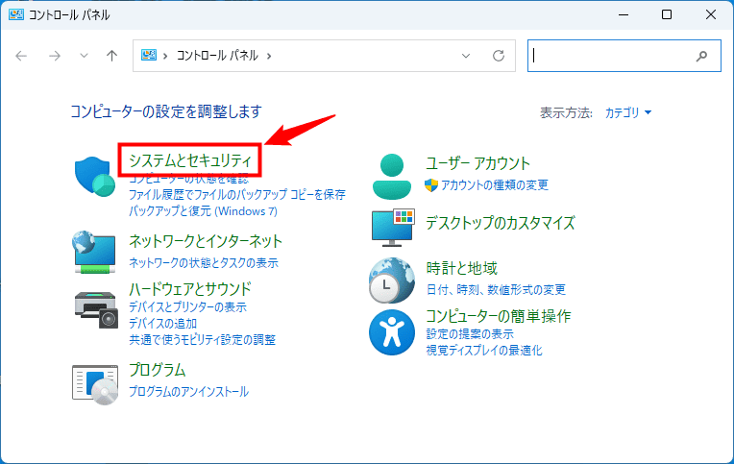Click プログラムのアンインストール link
This screenshot has height=464, width=734.
point(188,391)
